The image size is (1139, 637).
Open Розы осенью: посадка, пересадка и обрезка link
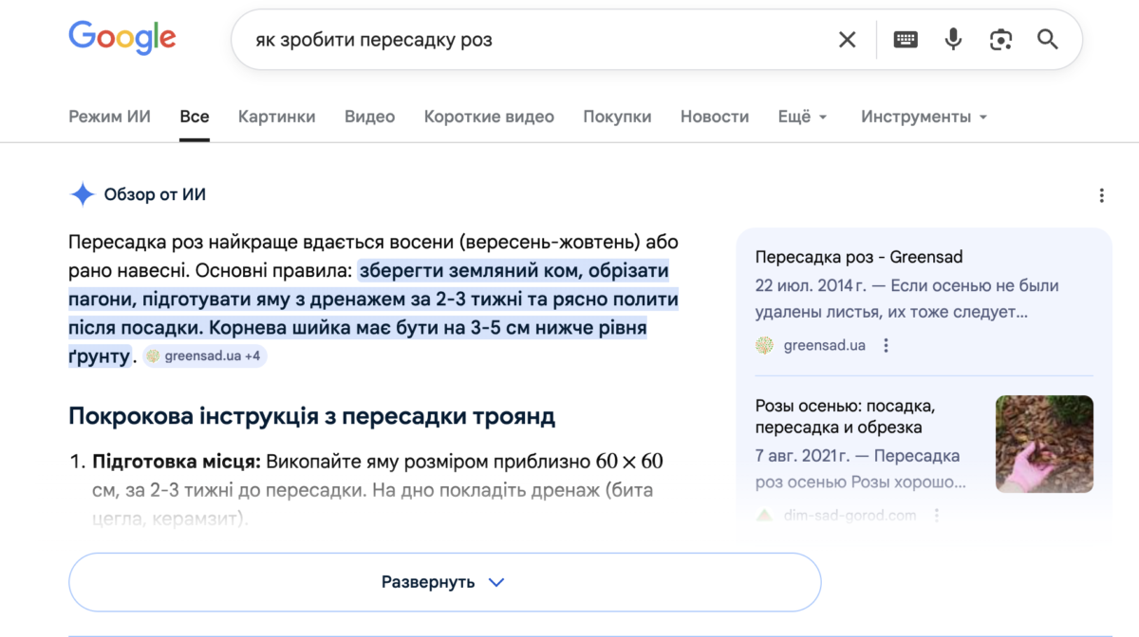click(846, 418)
